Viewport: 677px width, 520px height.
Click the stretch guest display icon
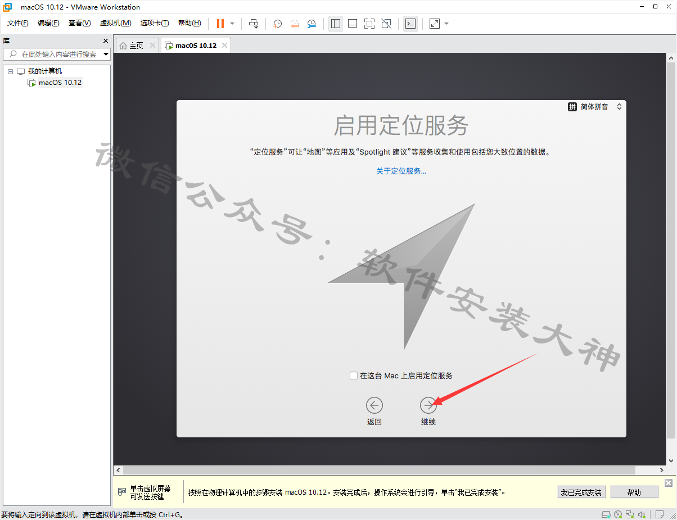click(435, 24)
